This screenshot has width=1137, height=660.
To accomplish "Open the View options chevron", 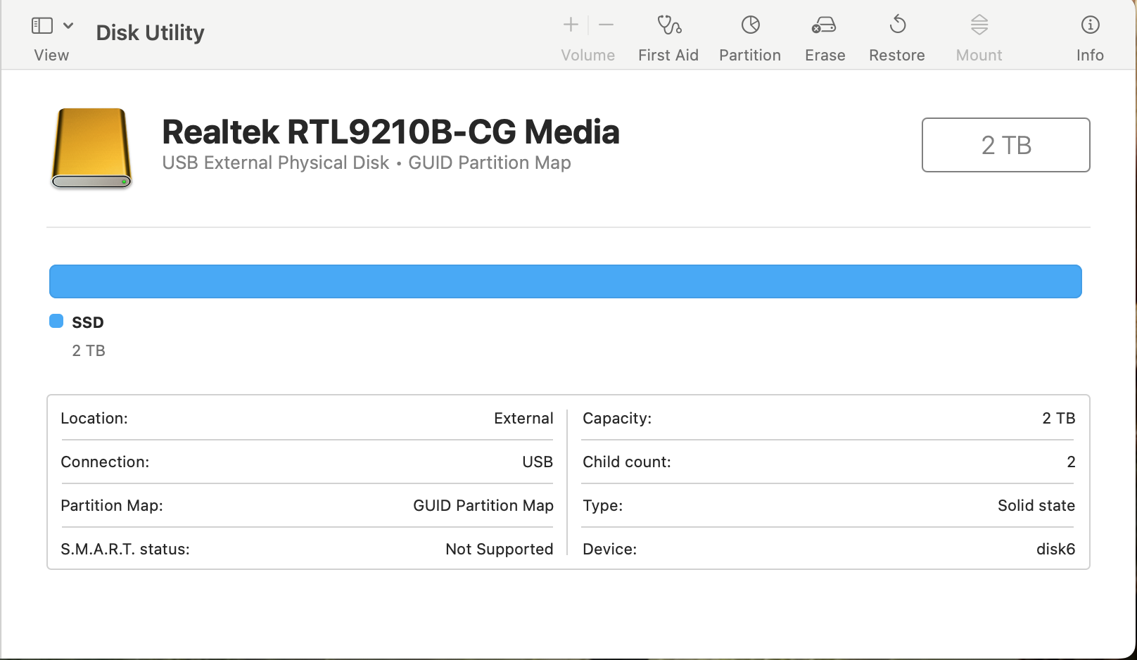I will 68,26.
